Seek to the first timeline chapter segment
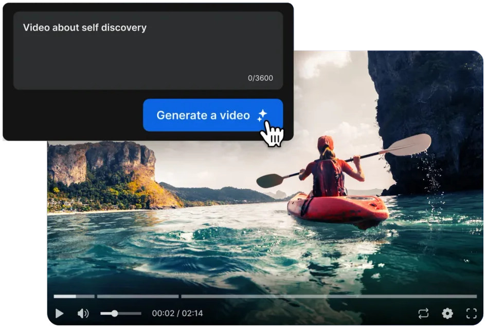This screenshot has width=486, height=328. (x=74, y=297)
